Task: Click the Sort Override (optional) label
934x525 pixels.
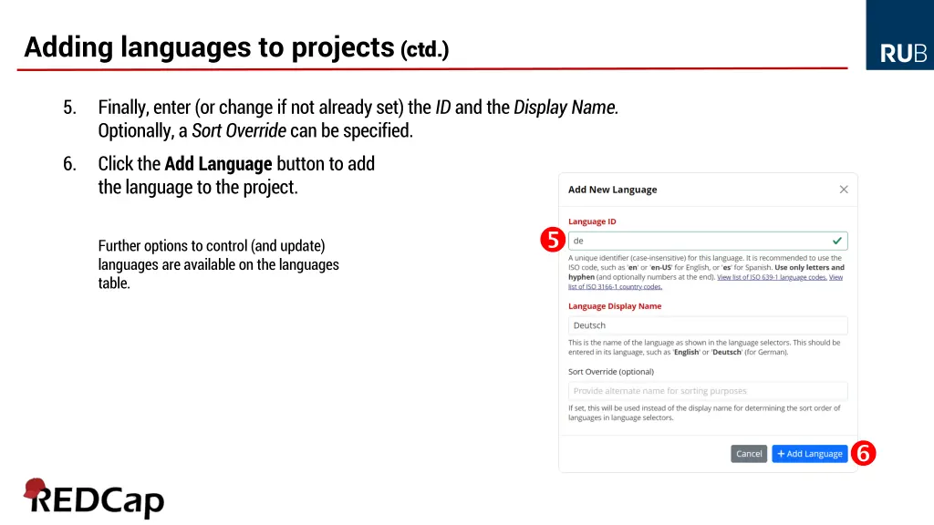Action: click(611, 372)
